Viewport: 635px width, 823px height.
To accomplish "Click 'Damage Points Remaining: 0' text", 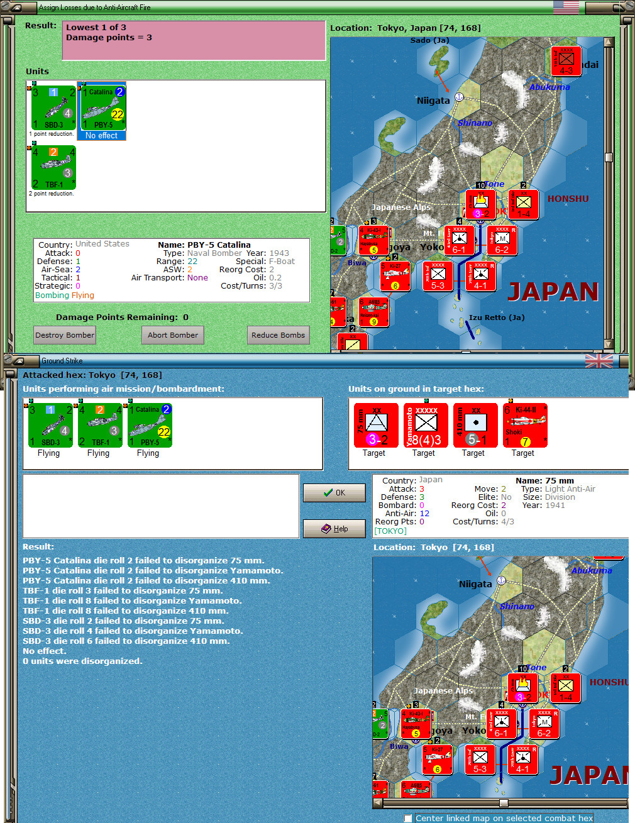I will [122, 318].
